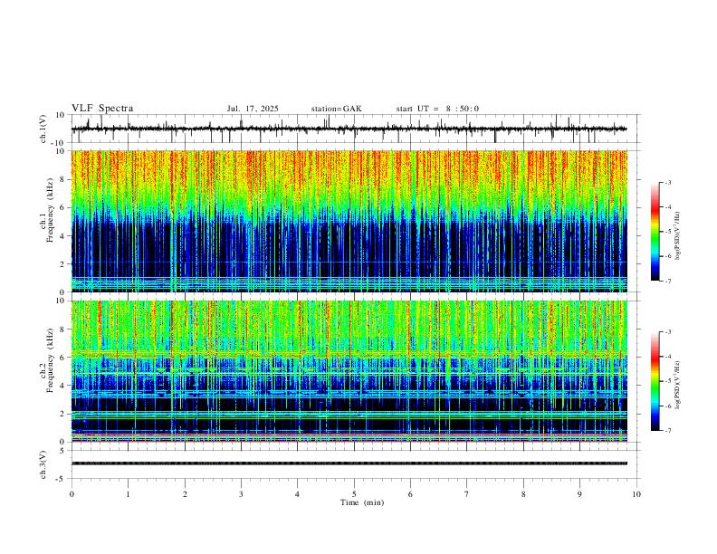Select the 'ch.1(V)' axis label
The height and width of the screenshot is (554, 717).
(x=43, y=129)
